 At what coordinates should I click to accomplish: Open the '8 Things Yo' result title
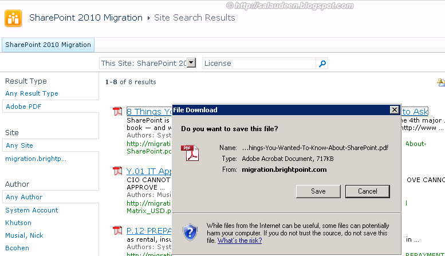point(149,112)
